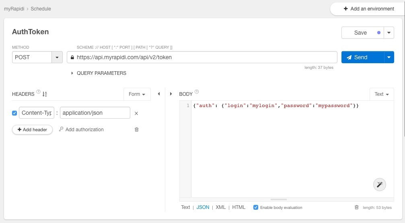Remove the Content-Type header with the X icon
405x223 pixels.
136,113
